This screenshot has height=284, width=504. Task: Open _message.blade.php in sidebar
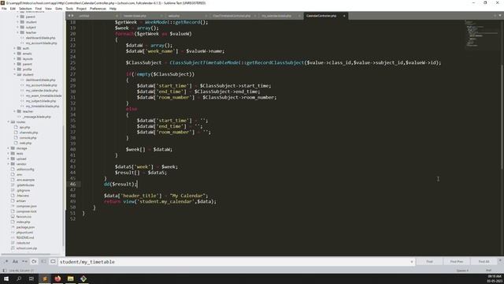pos(37,117)
